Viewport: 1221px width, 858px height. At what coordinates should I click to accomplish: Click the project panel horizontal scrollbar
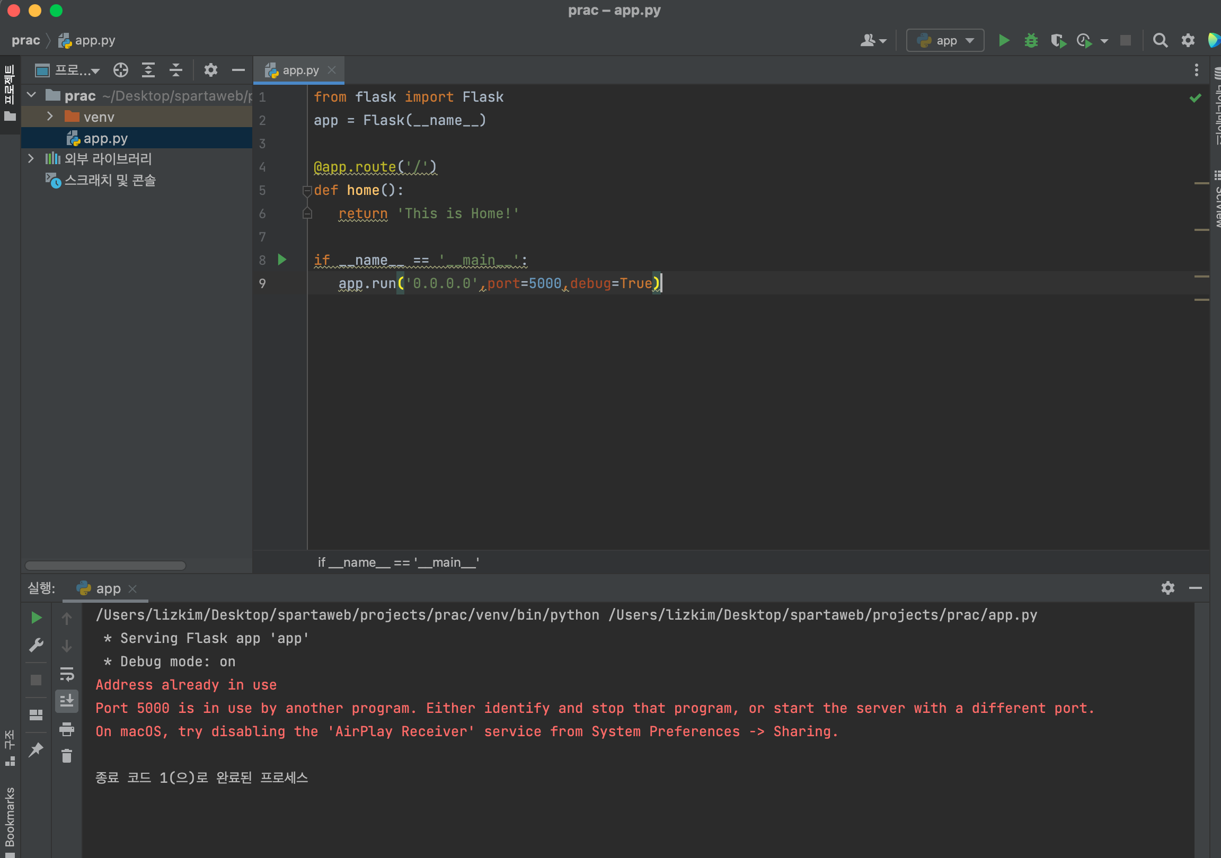tap(105, 565)
